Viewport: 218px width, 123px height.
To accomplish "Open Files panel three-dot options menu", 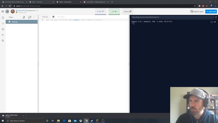I will click(x=34, y=17).
